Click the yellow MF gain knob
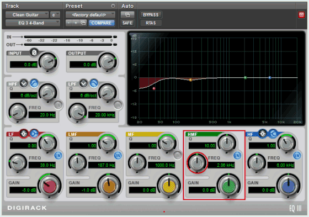This screenshot has width=309, height=217. point(169,186)
